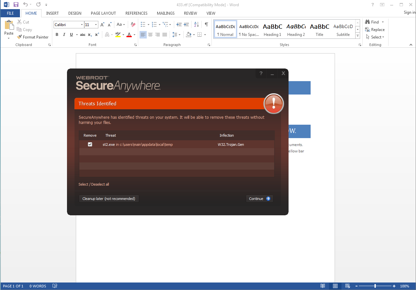Click the W32.Trojan.Gen infection name

(231, 144)
